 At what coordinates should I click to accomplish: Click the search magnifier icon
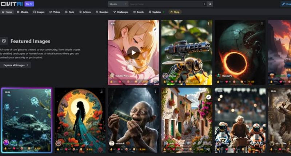[x=210, y=4]
